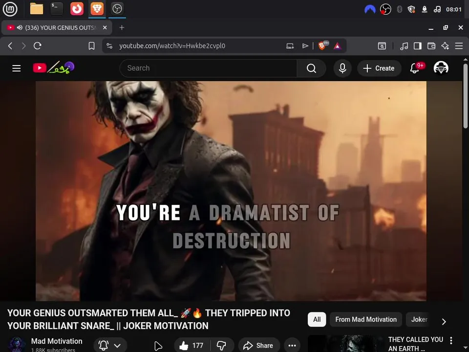Screen dimensions: 469x352
Task: Open the send/share arrow in the address bar
Action: (x=305, y=46)
